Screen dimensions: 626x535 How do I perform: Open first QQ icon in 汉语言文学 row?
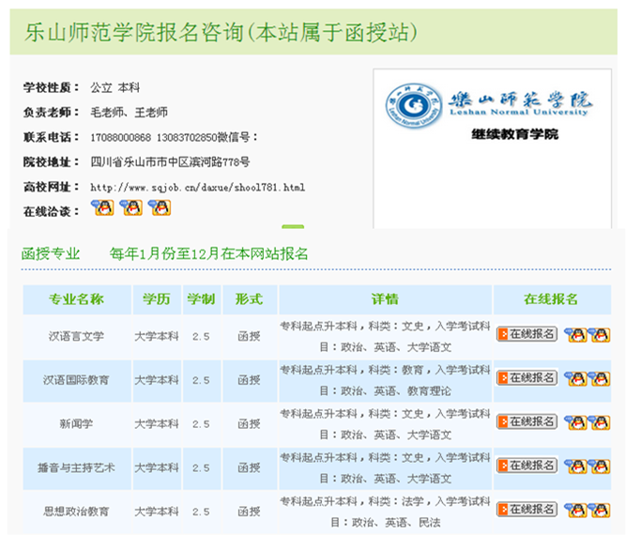[x=575, y=334]
